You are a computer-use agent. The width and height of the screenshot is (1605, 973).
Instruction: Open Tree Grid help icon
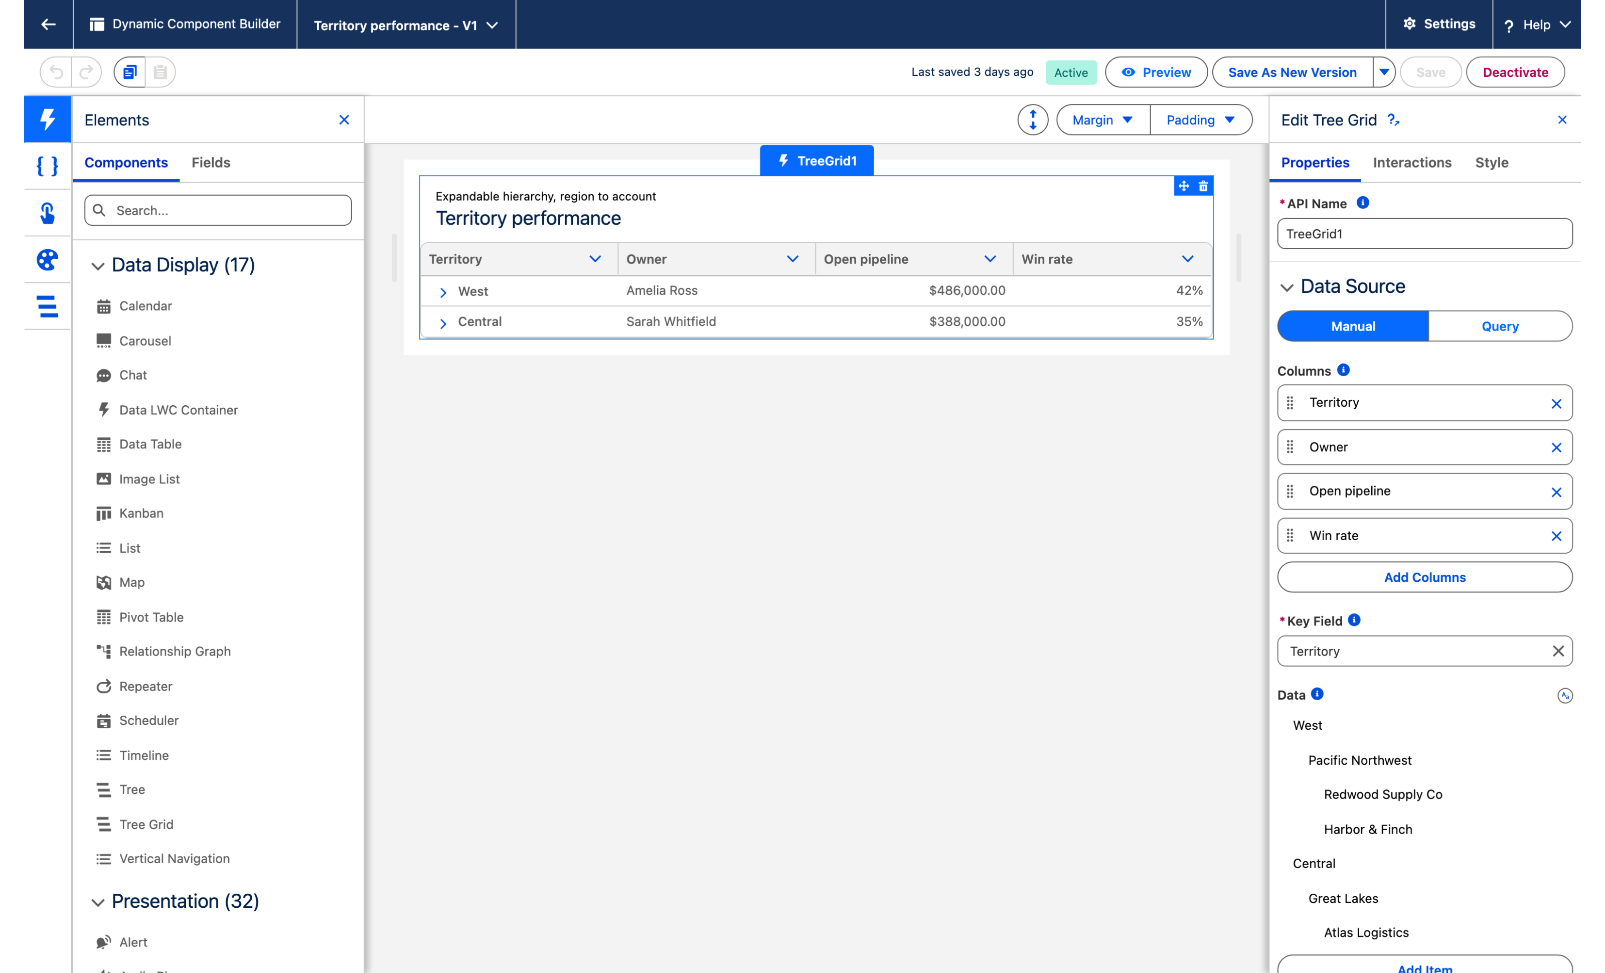[1393, 120]
